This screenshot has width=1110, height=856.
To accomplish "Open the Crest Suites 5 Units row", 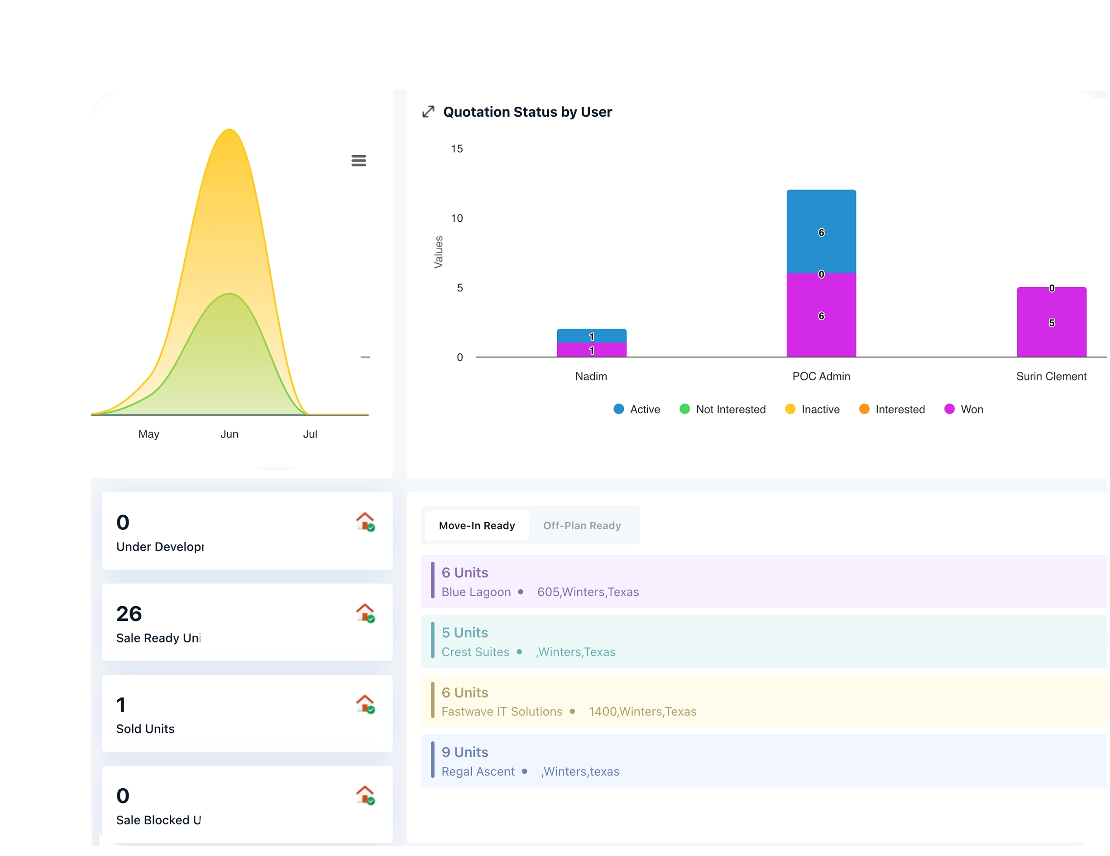I will click(x=762, y=641).
